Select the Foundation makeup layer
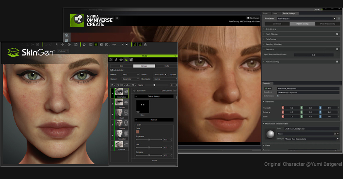The height and width of the screenshot is (179, 343). pyautogui.click(x=119, y=134)
